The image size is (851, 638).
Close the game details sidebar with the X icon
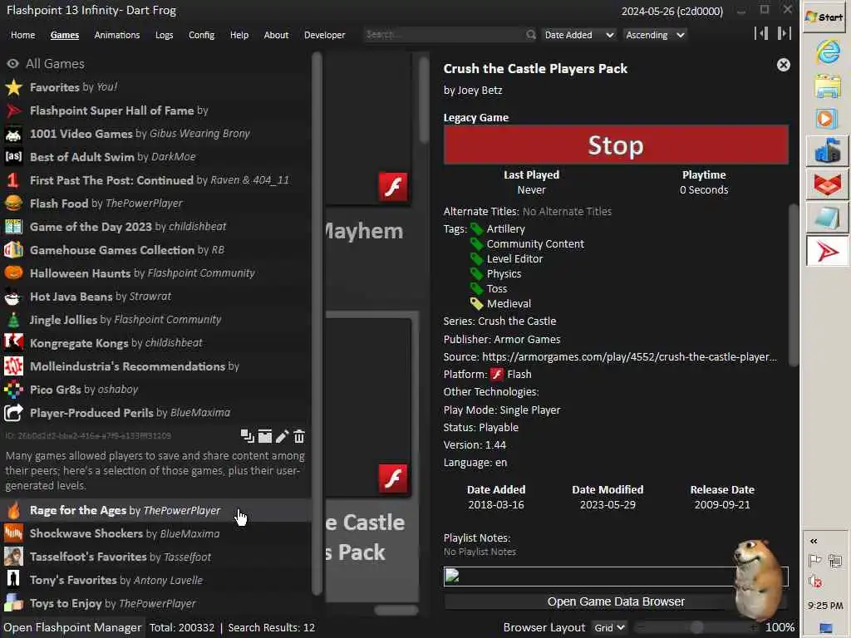(x=783, y=65)
